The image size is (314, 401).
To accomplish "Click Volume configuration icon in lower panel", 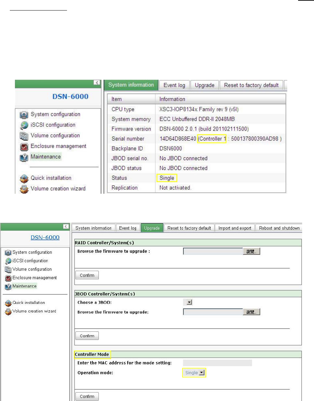I will [x=8, y=270].
